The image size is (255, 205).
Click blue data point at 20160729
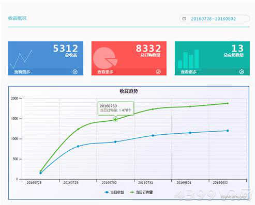pyautogui.click(x=78, y=146)
